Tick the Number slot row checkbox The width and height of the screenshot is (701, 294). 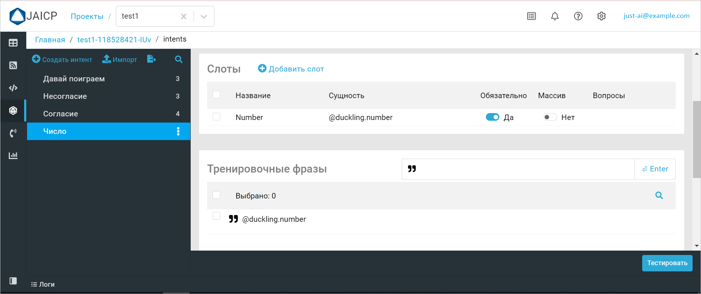coord(217,116)
